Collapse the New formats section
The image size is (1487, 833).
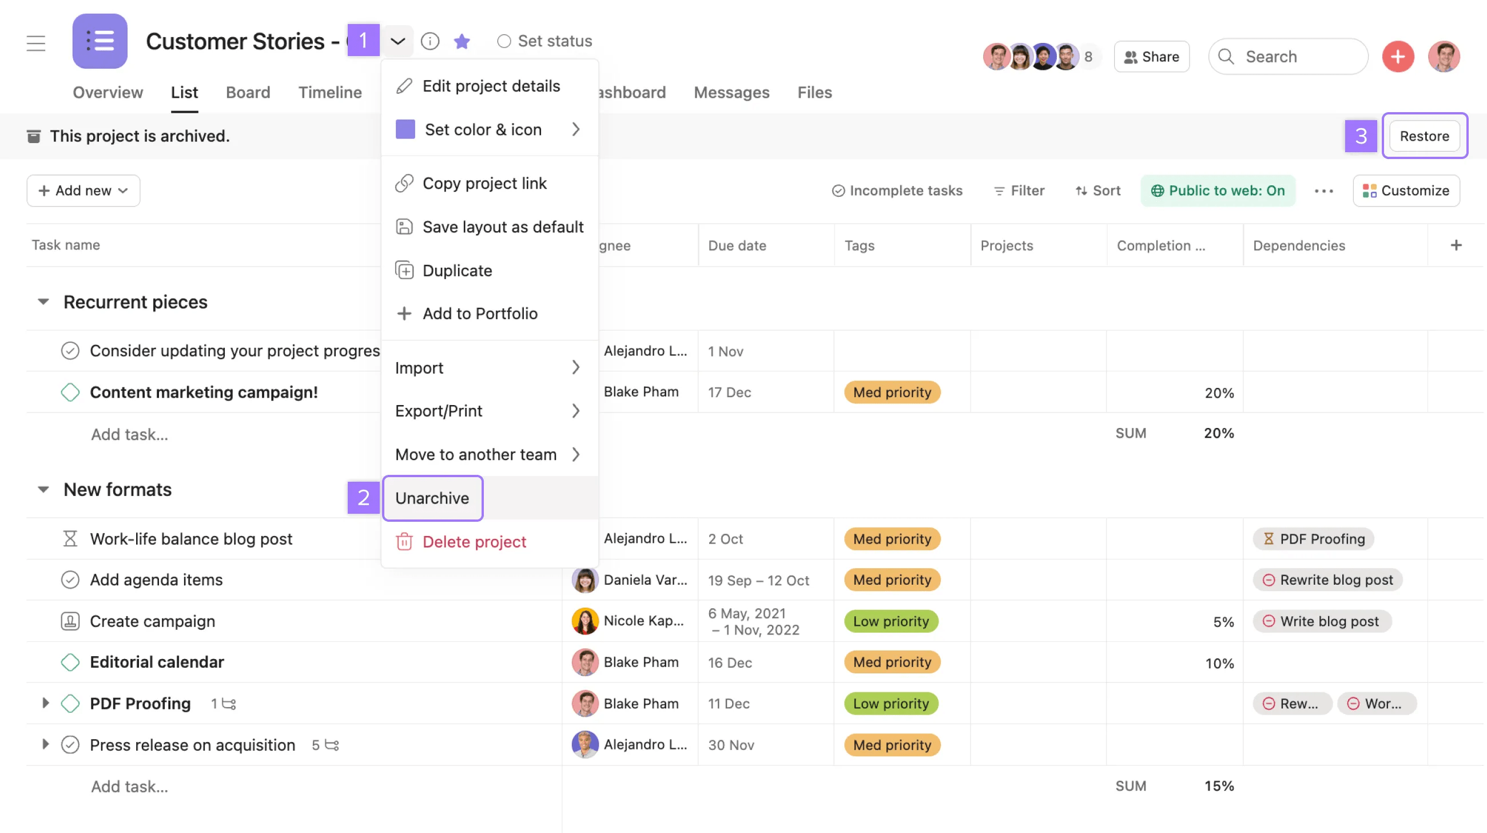[43, 489]
